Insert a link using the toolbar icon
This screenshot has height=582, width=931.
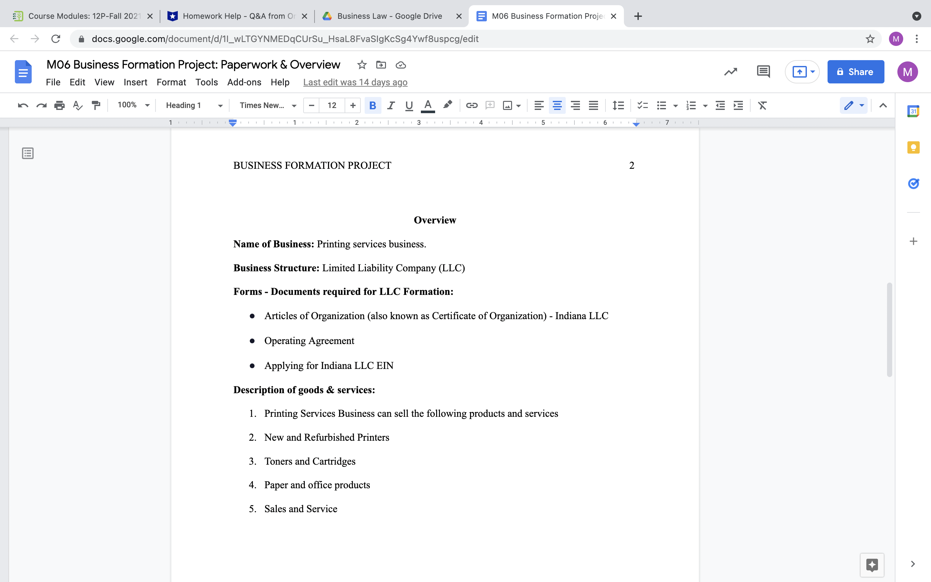coord(472,105)
